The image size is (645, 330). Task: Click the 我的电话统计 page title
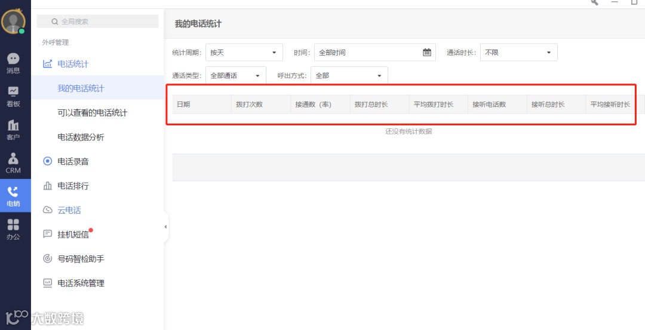click(x=198, y=24)
